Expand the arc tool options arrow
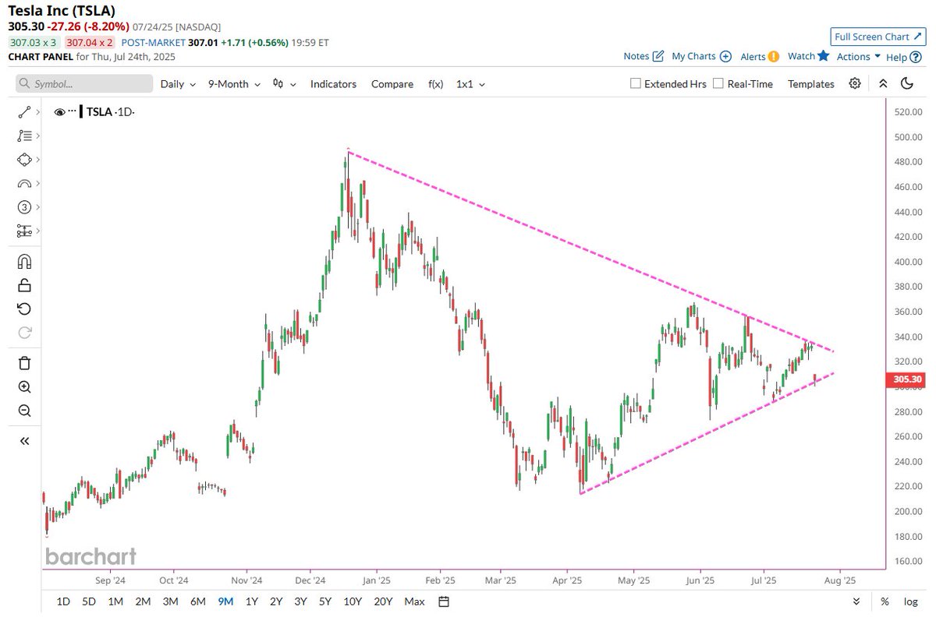The image size is (936, 617). [37, 184]
